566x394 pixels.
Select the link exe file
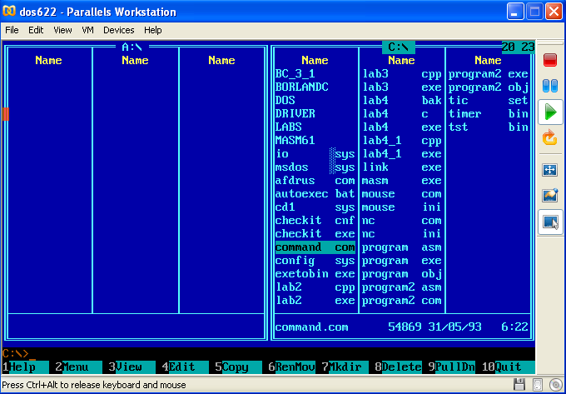tap(402, 167)
